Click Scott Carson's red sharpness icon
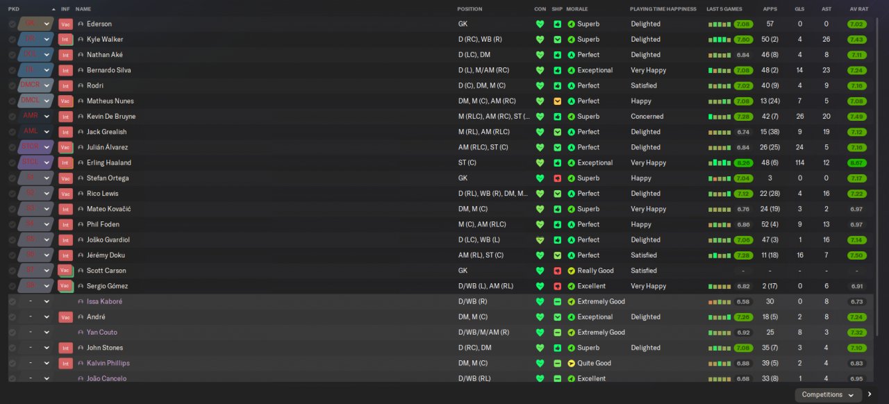The height and width of the screenshot is (404, 889). coord(557,271)
